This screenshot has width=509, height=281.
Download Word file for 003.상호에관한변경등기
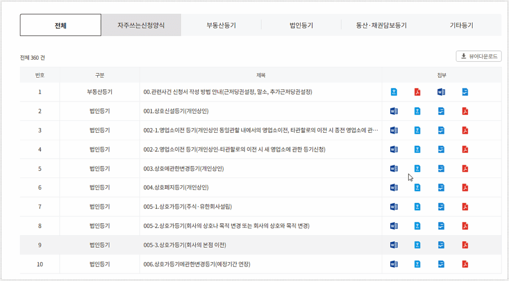(394, 169)
